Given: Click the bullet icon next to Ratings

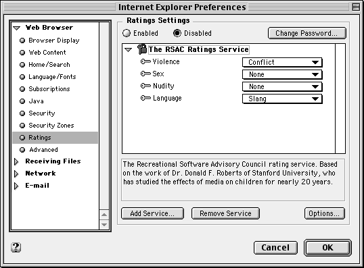Looking at the screenshot, I should tap(22, 138).
